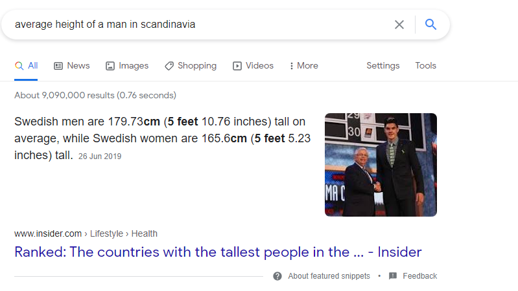
Task: Open the Tools menu
Action: [x=425, y=65]
